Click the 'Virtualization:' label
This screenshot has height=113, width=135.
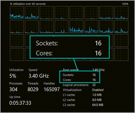72,90
